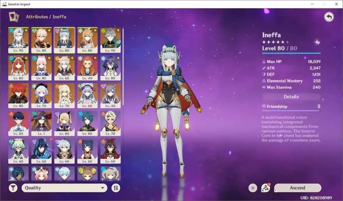Select the Lv. 20 dark-haired boy portrait
The height and width of the screenshot is (201, 343).
[x=19, y=123]
